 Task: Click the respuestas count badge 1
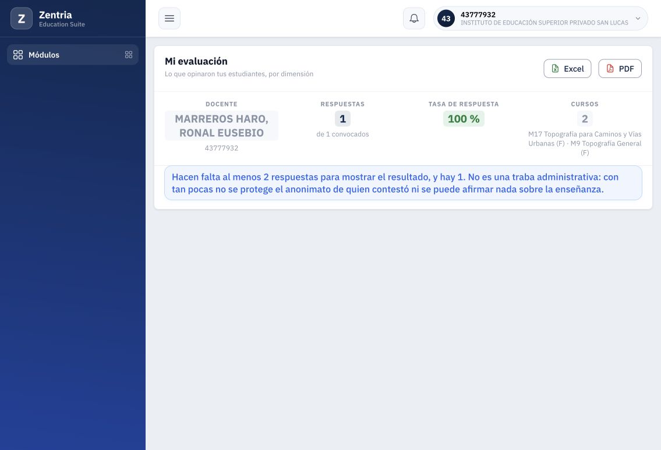click(x=342, y=119)
